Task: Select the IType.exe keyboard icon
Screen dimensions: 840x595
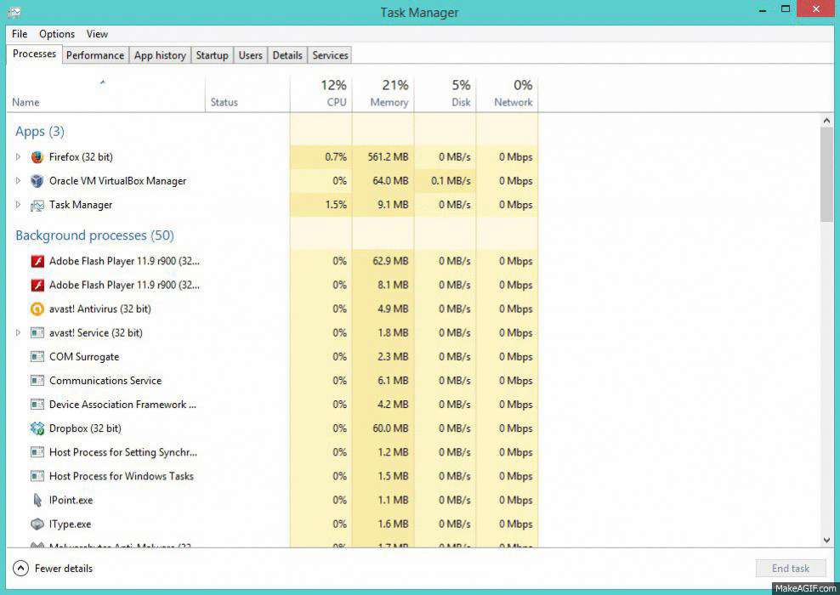Action: tap(37, 524)
